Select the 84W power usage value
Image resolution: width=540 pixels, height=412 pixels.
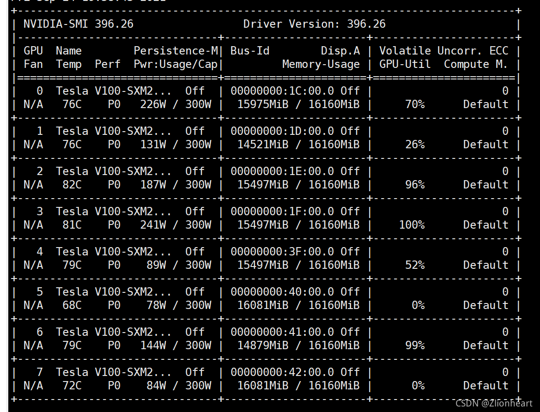[156, 386]
